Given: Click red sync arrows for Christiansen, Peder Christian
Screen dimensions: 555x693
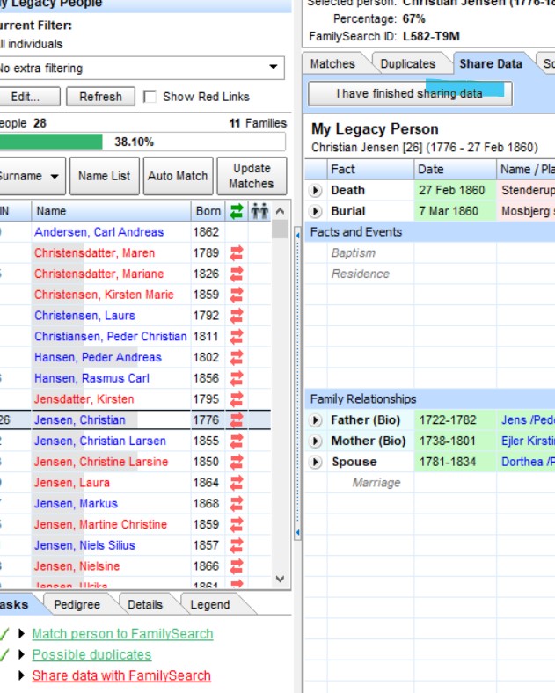Looking at the screenshot, I should click(237, 337).
